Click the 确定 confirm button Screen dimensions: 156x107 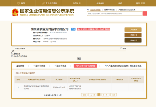coord(79,59)
